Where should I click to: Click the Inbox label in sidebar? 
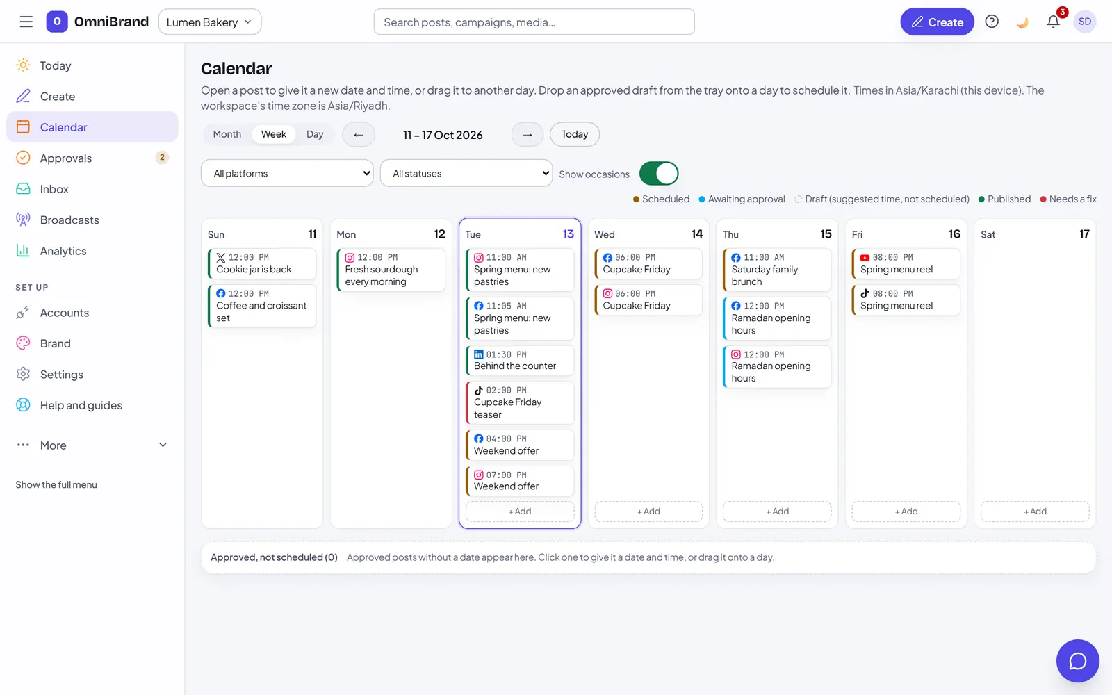pos(54,189)
